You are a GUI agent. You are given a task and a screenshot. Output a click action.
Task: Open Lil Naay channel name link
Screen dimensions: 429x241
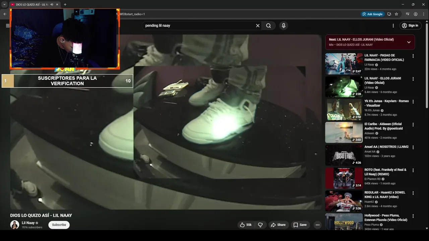[28, 223]
